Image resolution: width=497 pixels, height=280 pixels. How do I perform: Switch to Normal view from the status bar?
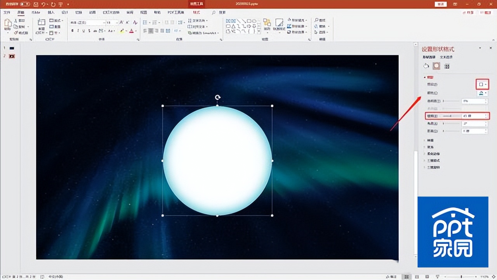[x=407, y=276]
